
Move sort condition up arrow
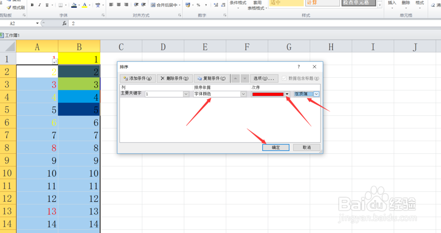235,79
